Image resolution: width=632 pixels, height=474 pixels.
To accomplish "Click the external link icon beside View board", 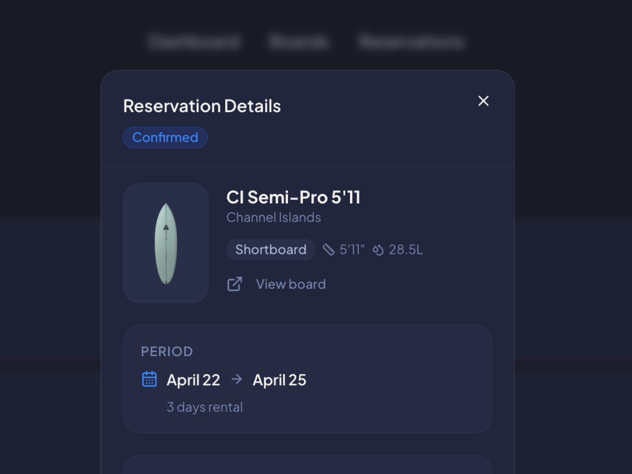I will coord(235,284).
